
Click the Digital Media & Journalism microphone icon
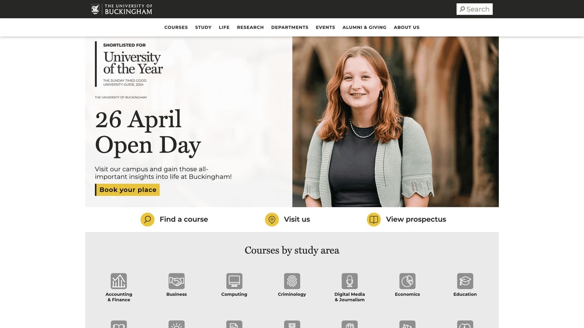point(349,280)
